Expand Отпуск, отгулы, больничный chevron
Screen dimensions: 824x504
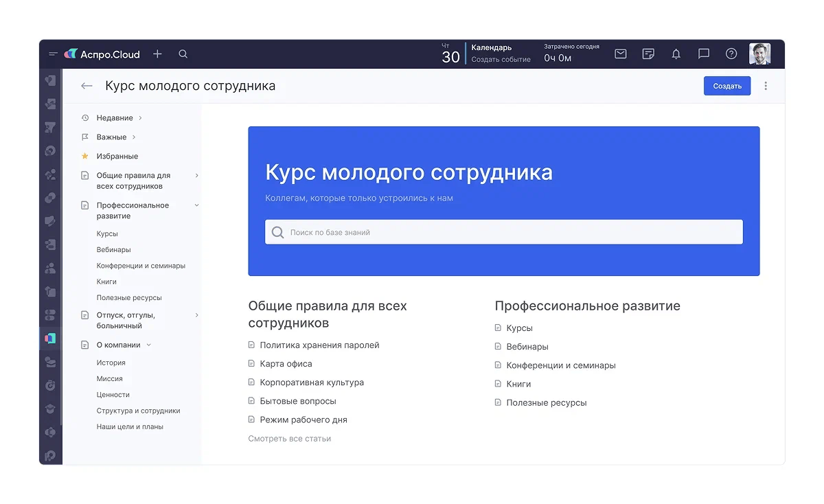(x=197, y=315)
